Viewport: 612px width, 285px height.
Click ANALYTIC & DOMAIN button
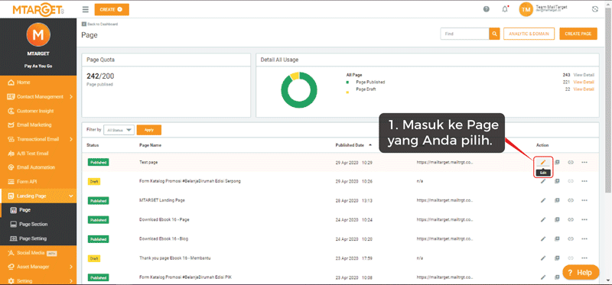529,34
